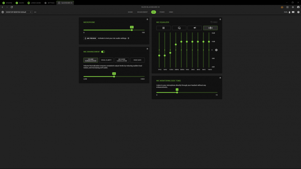The width and height of the screenshot is (301, 169).
Task: Reset the mic equalizer
Action: pyautogui.click(x=214, y=22)
